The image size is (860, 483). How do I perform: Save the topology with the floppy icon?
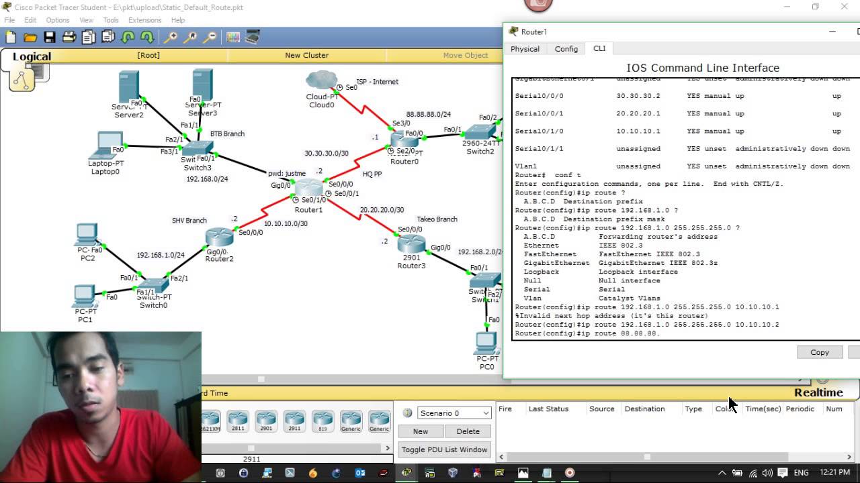click(50, 38)
